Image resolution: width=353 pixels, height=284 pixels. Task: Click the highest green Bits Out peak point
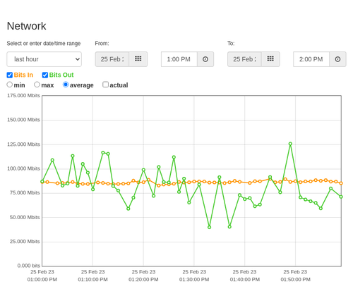coord(290,144)
